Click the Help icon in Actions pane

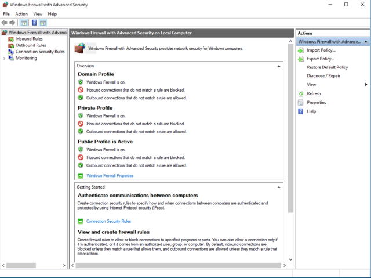(301, 111)
